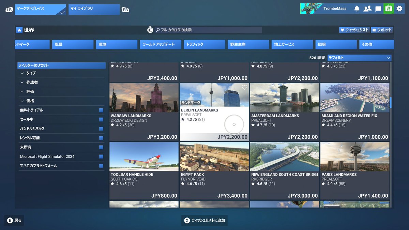Click the green marketplace FS icon
Viewport: 409px width, 230px height.
(389, 9)
